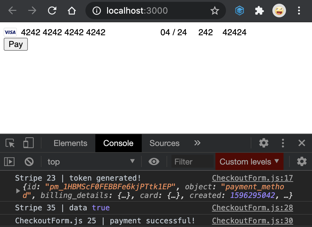Select the inspect element picker tool

pos(10,143)
